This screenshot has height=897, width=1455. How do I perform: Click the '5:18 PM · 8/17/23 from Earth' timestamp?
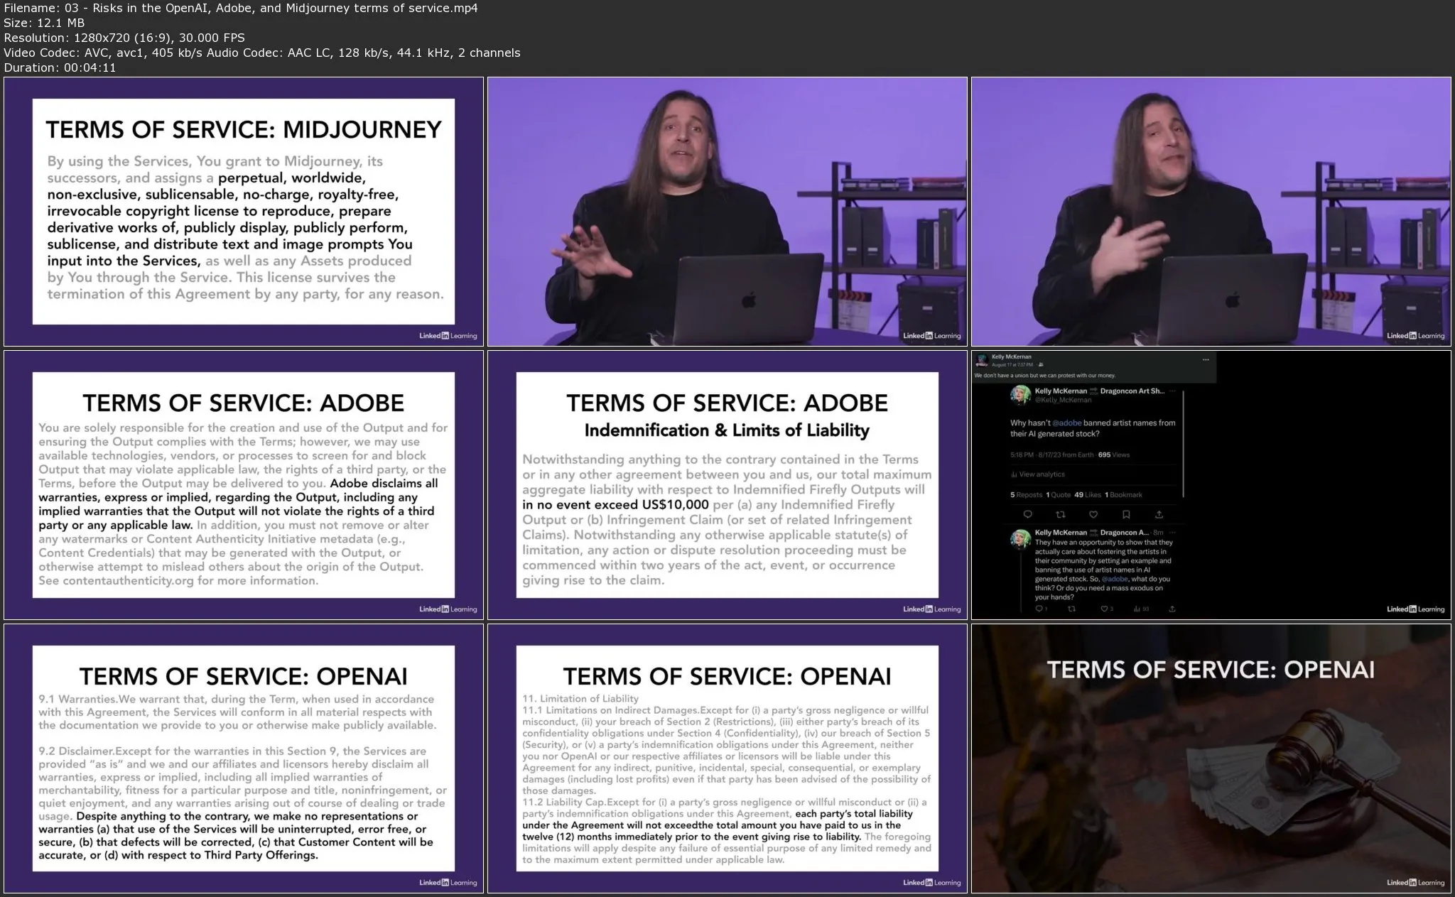[x=1052, y=455]
